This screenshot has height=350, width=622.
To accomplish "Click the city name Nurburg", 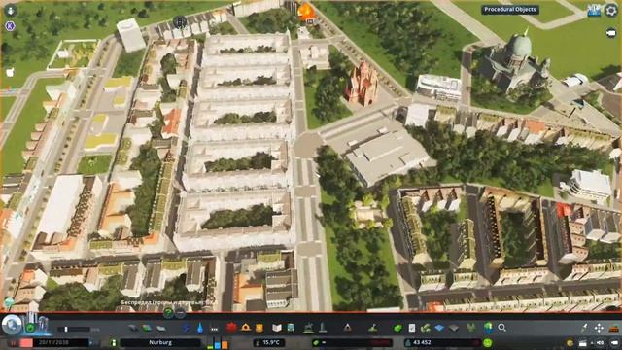I will tap(160, 342).
